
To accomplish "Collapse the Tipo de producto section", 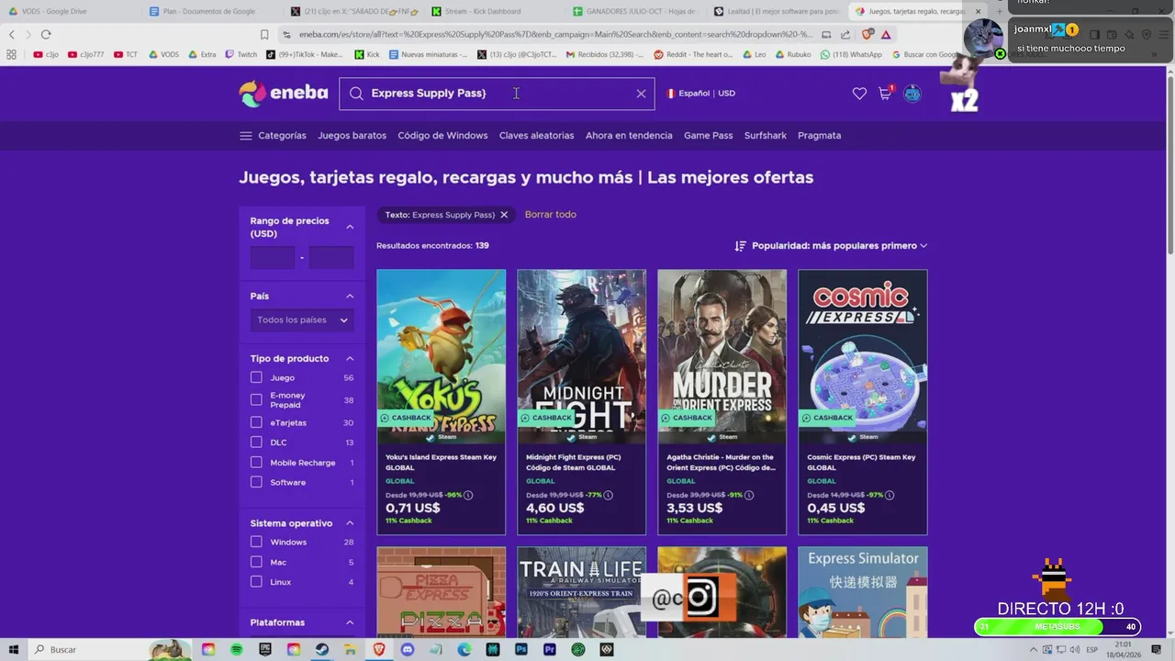I will (350, 358).
